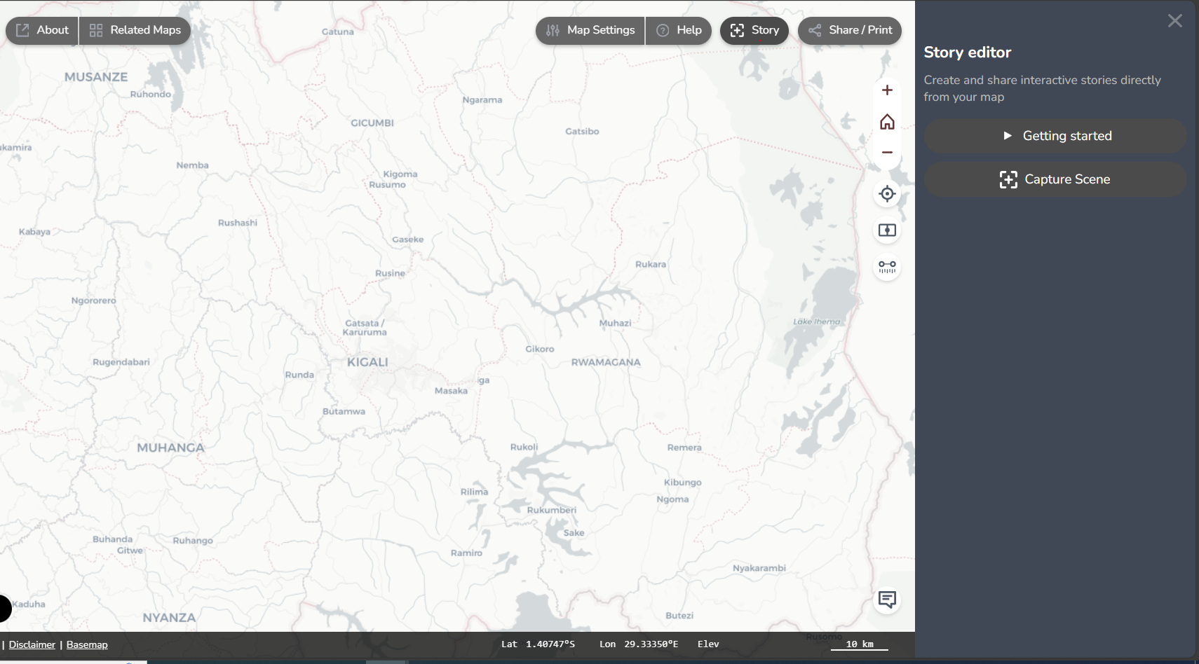Click the About button
1199x664 pixels.
pos(43,30)
